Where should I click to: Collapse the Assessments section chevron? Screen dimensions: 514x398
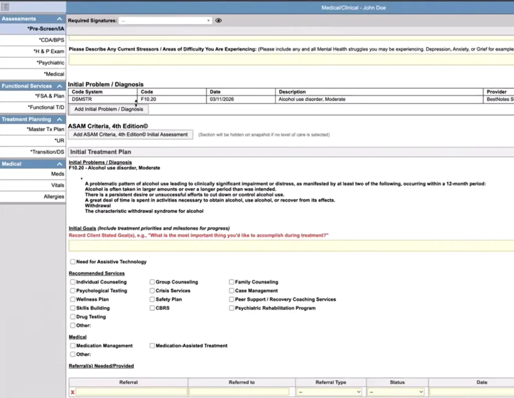(59, 19)
